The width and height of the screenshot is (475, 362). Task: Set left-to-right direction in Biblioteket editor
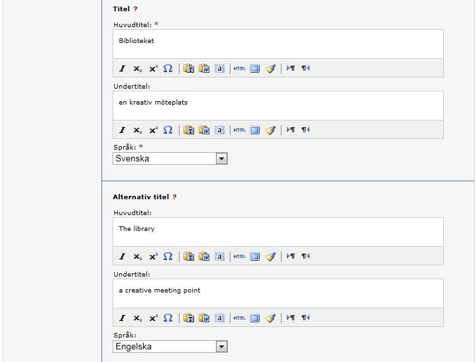(x=291, y=68)
